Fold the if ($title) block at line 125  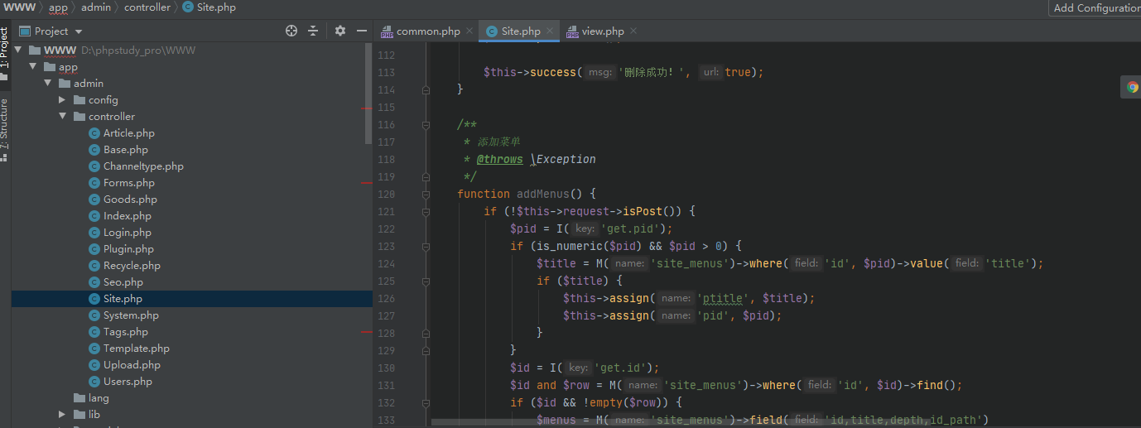[x=426, y=281]
